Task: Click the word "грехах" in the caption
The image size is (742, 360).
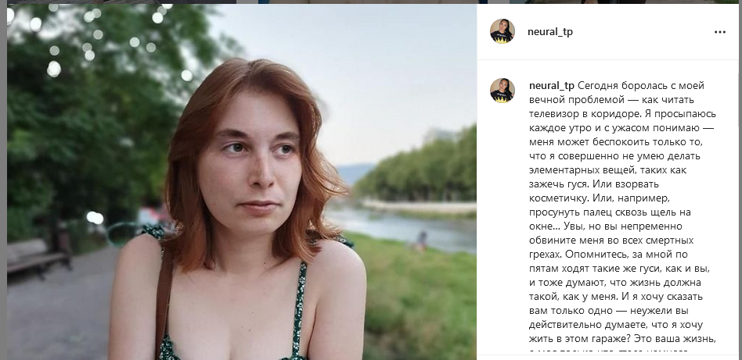Action: 547,255
